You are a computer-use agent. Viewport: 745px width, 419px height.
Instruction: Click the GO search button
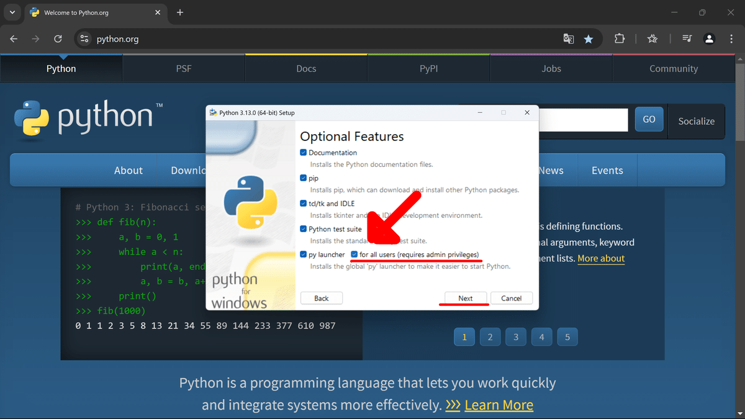coord(649,119)
